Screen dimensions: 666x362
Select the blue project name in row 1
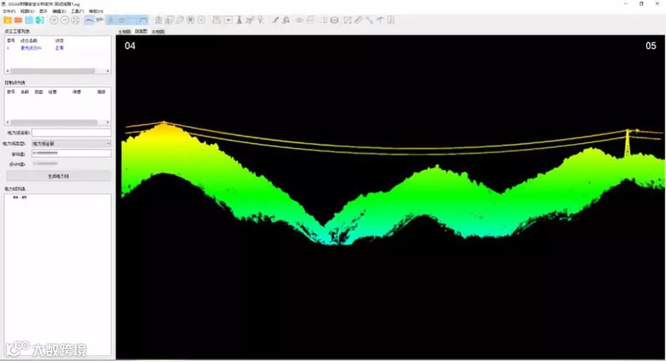(31, 48)
